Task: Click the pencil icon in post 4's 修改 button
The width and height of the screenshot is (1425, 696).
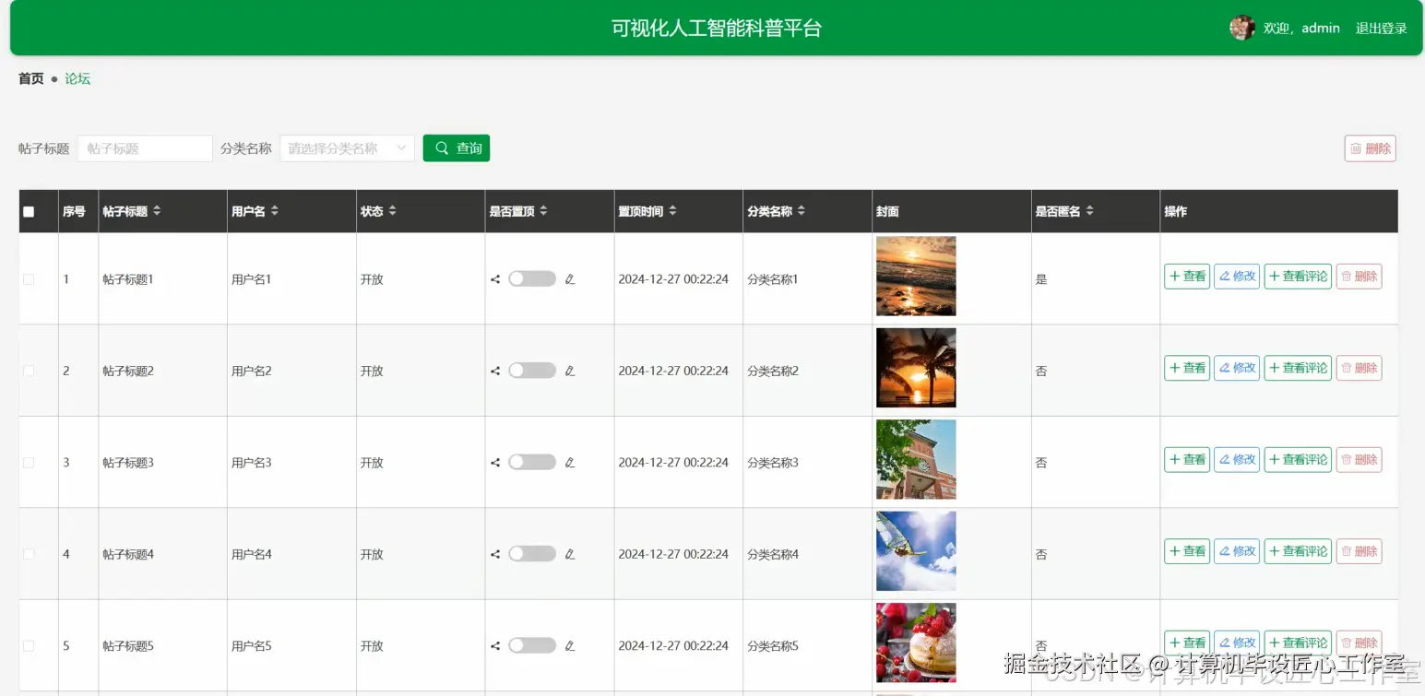Action: click(1227, 550)
